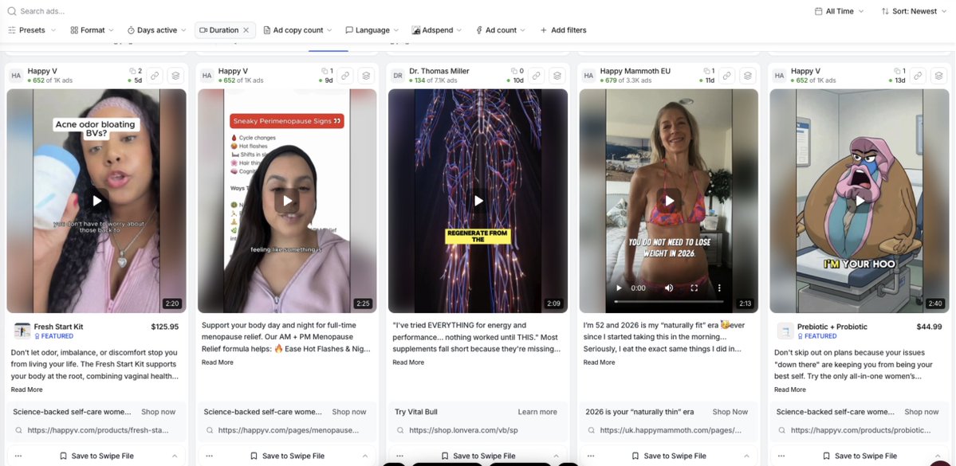The image size is (956, 466).
Task: Copy link icon on the 9d Happy V card
Action: coord(346,76)
